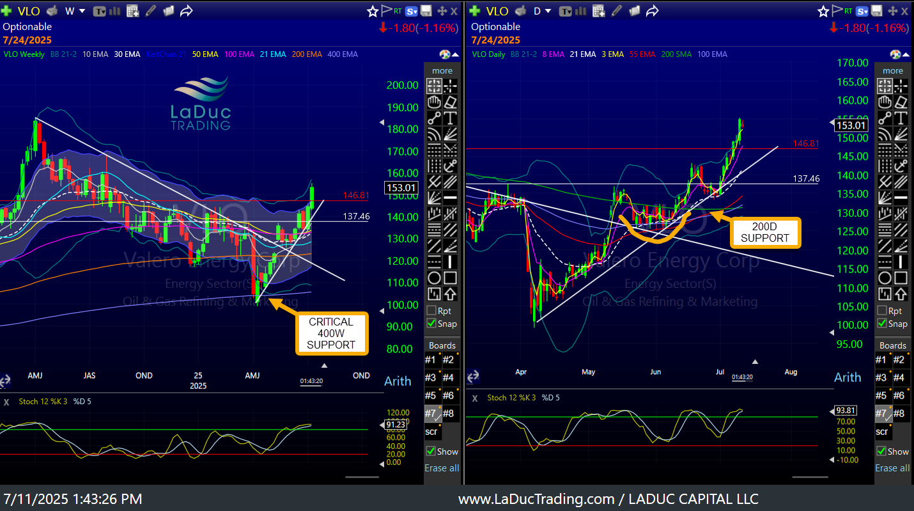Click the flag icon on weekly chart
This screenshot has height=511, width=914.
tap(387, 10)
